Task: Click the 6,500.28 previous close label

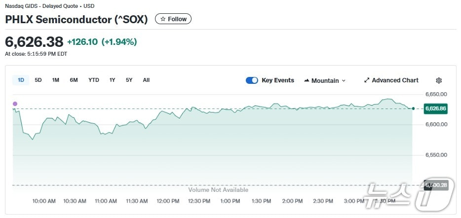Action: (x=436, y=185)
